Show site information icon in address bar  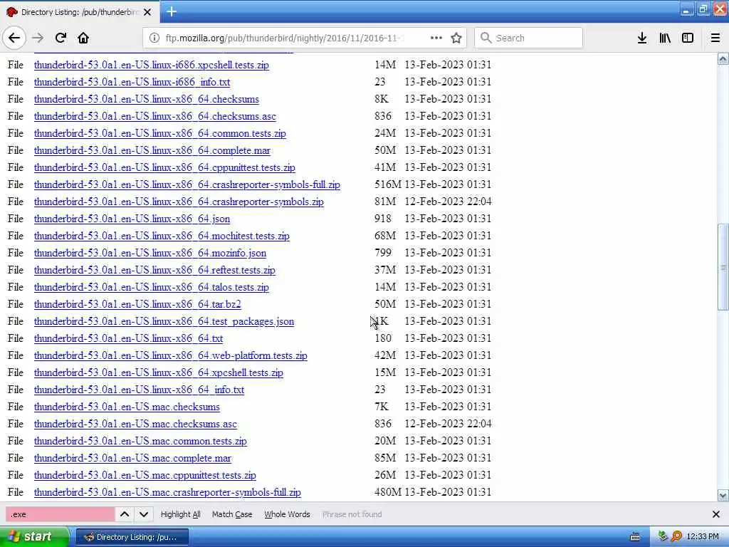point(154,38)
